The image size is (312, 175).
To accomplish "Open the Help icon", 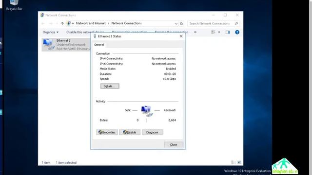I will (237, 32).
